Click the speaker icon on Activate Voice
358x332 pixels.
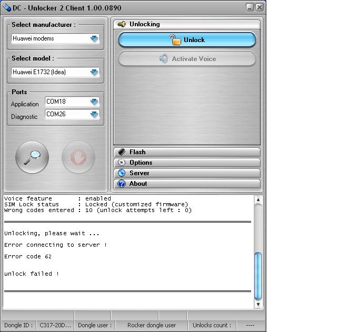[164, 59]
